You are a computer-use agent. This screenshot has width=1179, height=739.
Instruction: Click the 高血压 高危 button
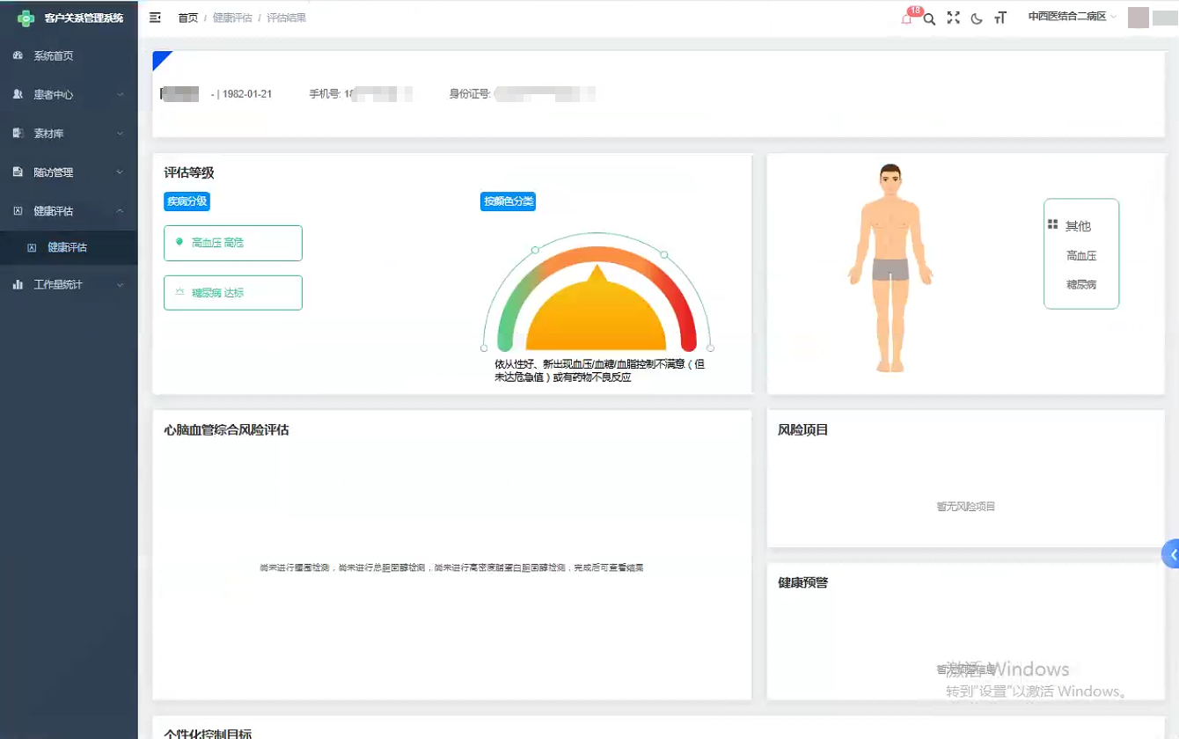233,243
